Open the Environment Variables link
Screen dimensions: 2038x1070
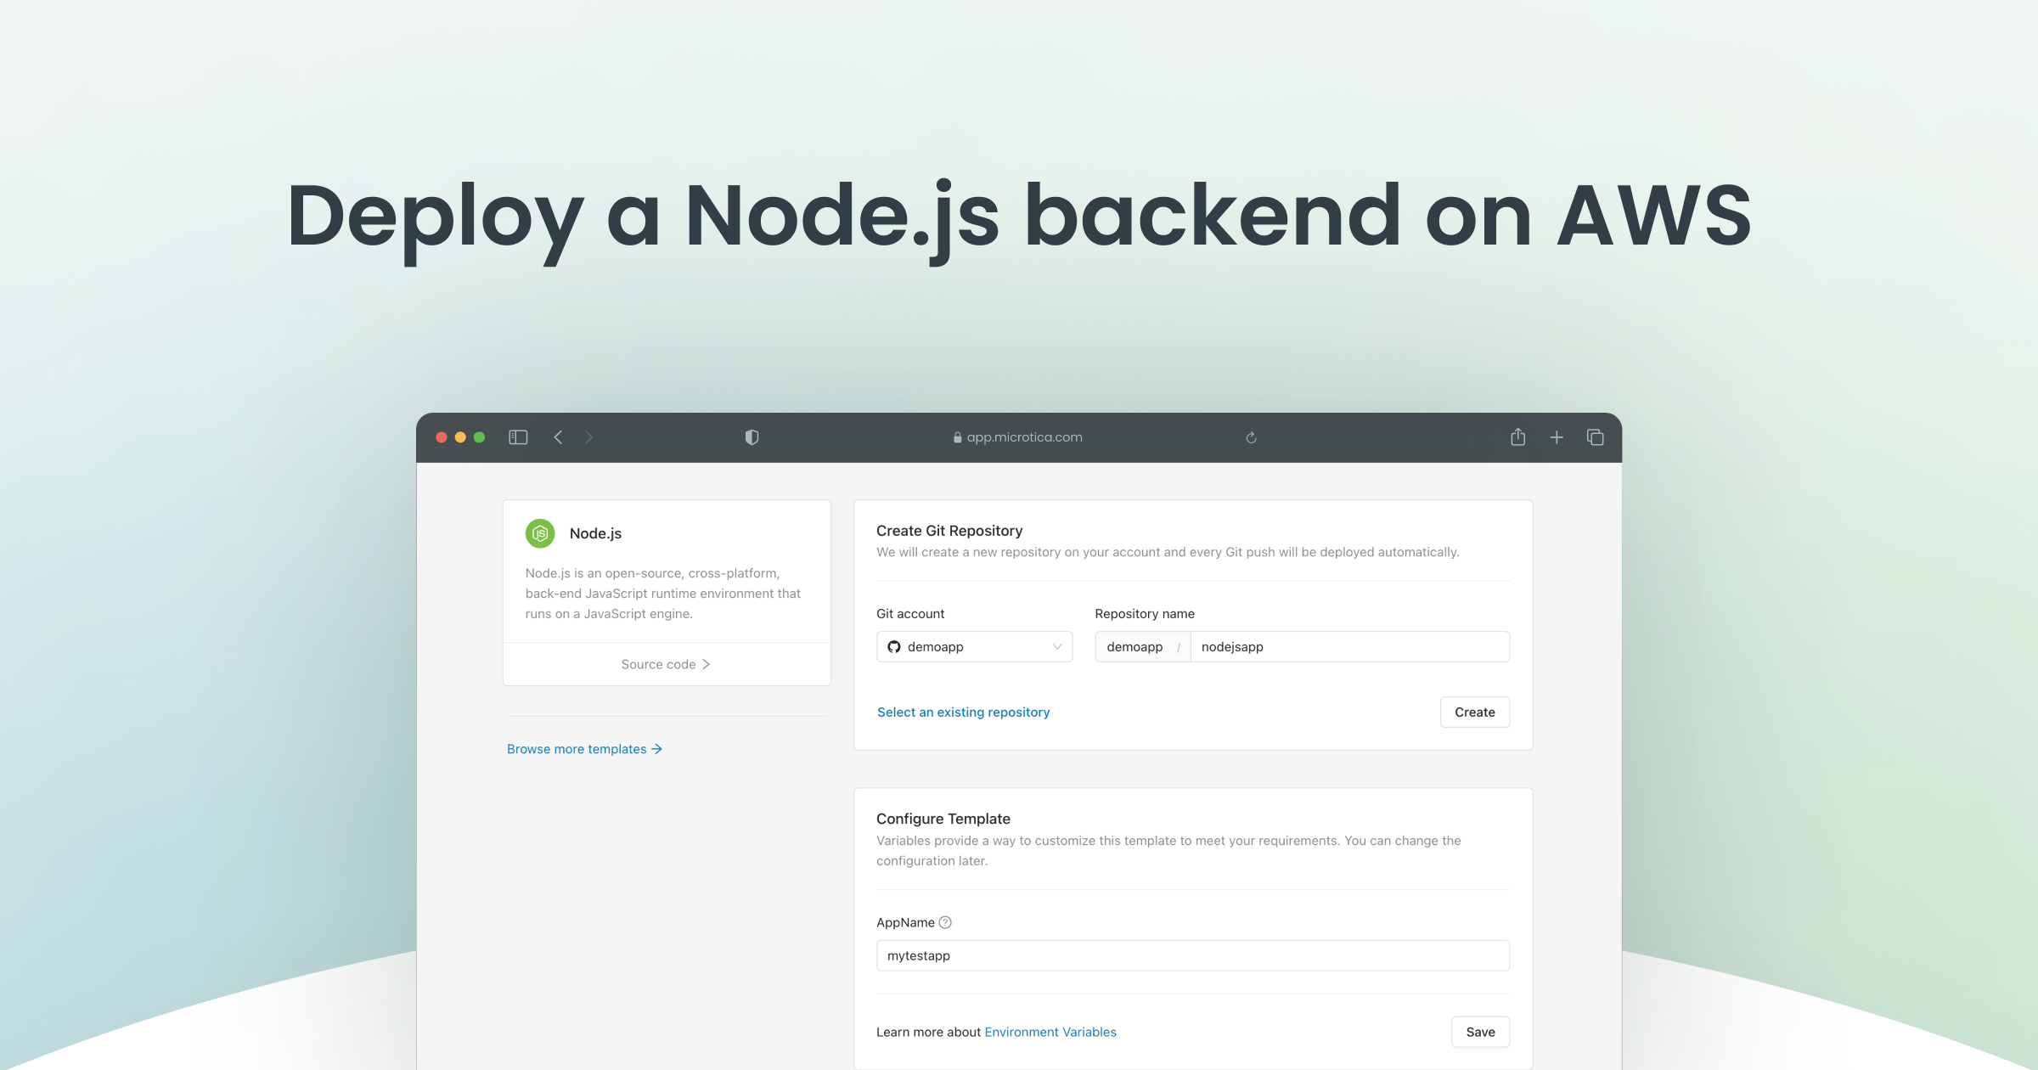coord(1050,1032)
